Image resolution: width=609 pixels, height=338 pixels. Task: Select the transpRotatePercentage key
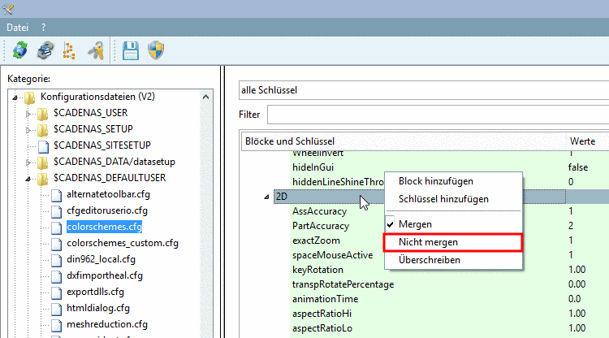(343, 284)
